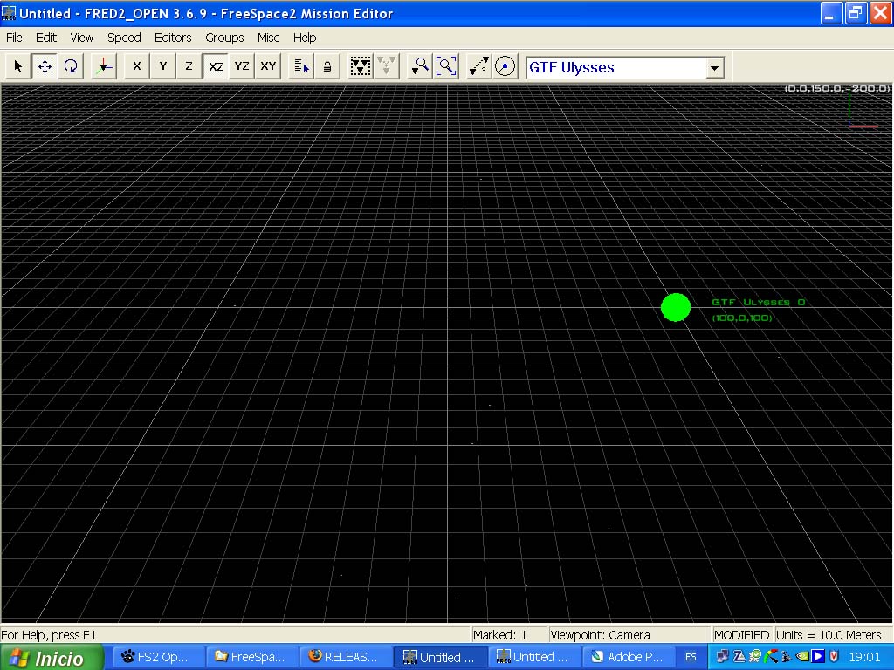The width and height of the screenshot is (894, 670).
Task: Open the Editors menu
Action: pos(173,38)
